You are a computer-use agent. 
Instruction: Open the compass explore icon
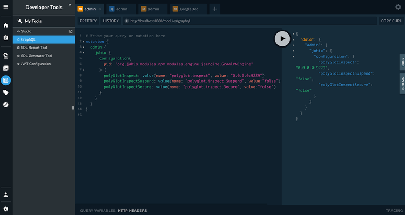tap(6, 105)
